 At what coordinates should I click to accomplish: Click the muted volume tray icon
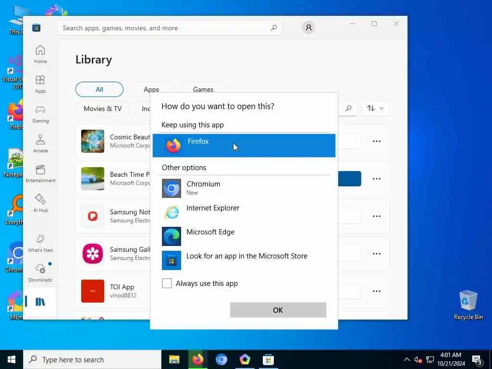point(418,359)
